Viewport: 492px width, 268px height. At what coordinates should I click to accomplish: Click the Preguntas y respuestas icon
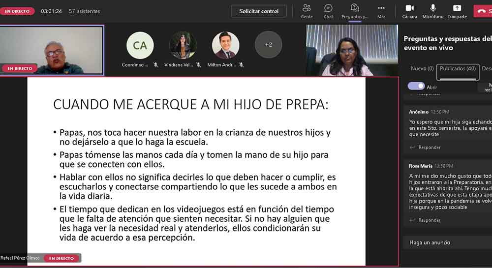[x=355, y=11]
